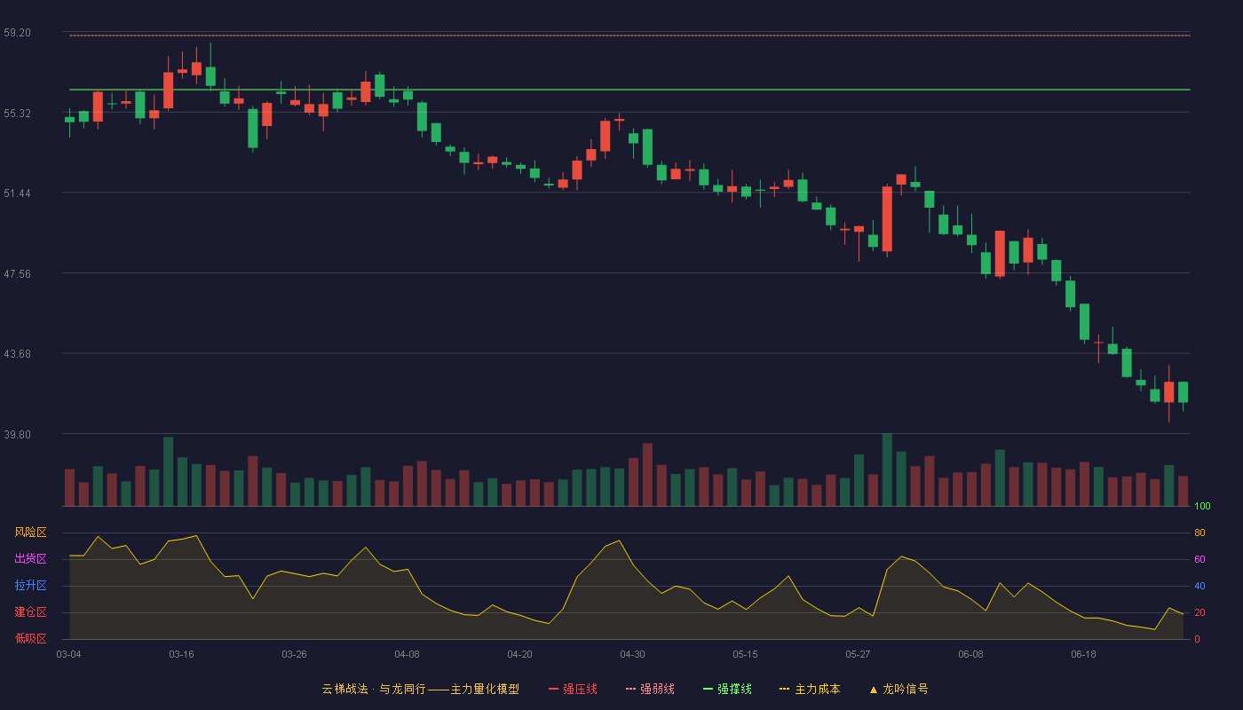The image size is (1243, 710).
Task: Click the 20 indicator axis value
Action: pyautogui.click(x=1199, y=612)
